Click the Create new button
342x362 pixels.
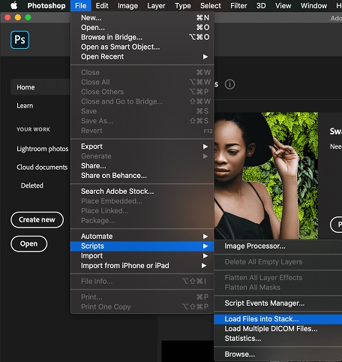pyautogui.click(x=37, y=220)
